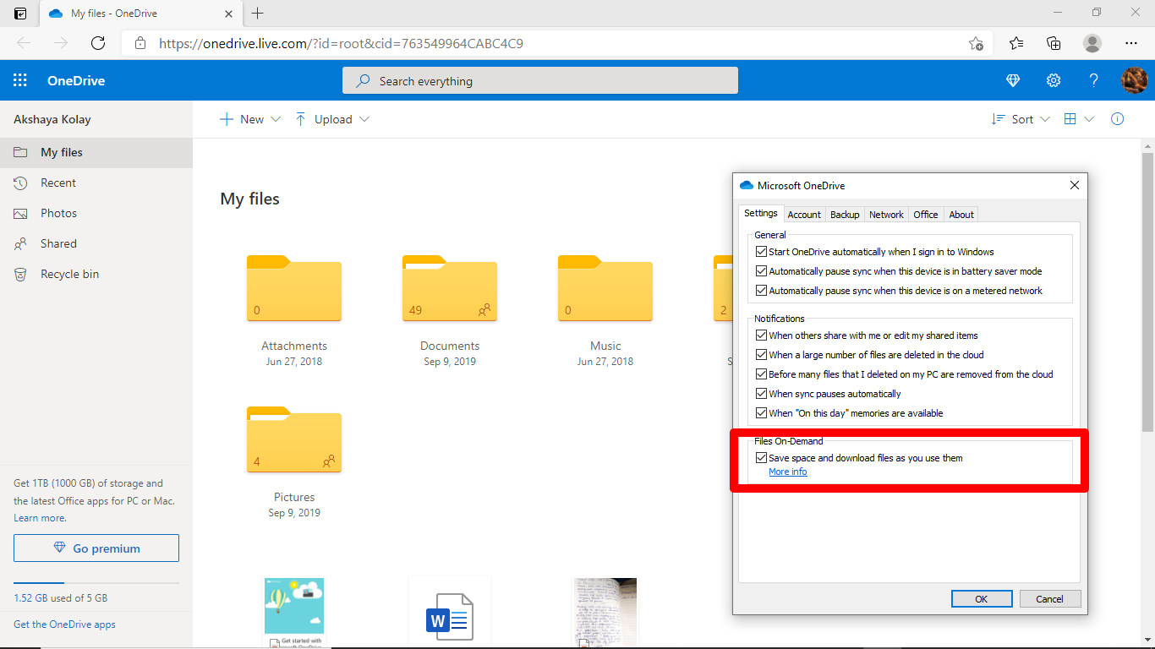Open a new browser tab
This screenshot has width=1155, height=649.
click(258, 14)
